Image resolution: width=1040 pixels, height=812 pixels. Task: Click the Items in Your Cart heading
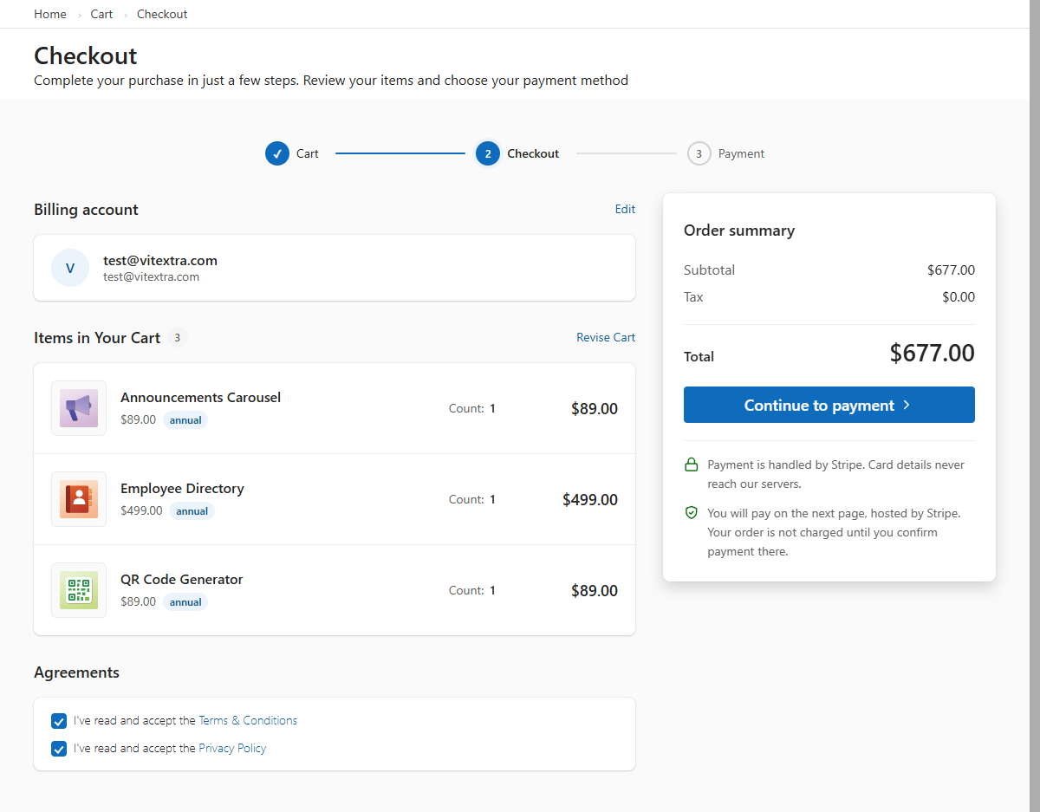tap(97, 338)
